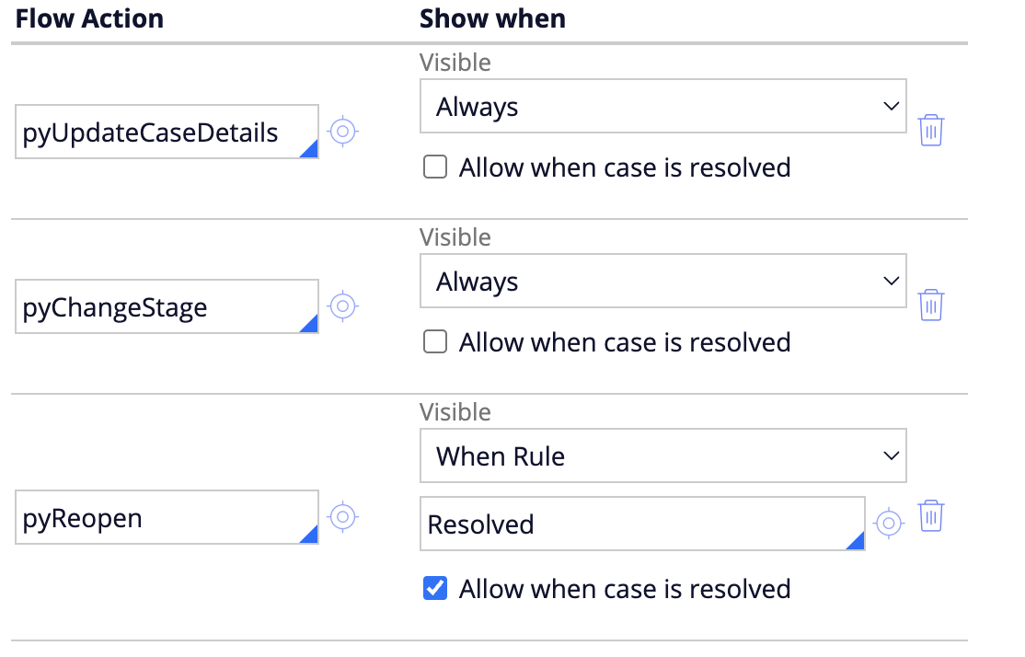Uncheck 'Allow when case is resolved' for pyReopen

pos(434,589)
